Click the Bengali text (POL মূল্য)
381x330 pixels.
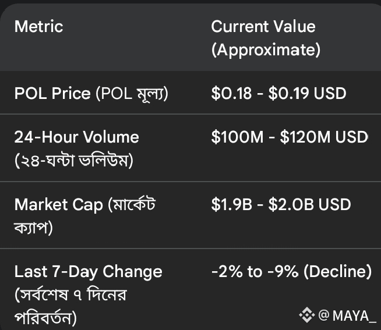[132, 93]
